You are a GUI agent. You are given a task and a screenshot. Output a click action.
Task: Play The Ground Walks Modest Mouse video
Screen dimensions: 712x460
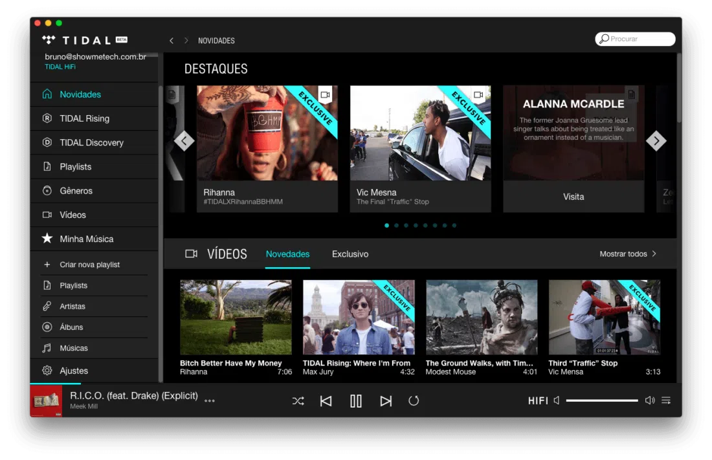click(482, 317)
